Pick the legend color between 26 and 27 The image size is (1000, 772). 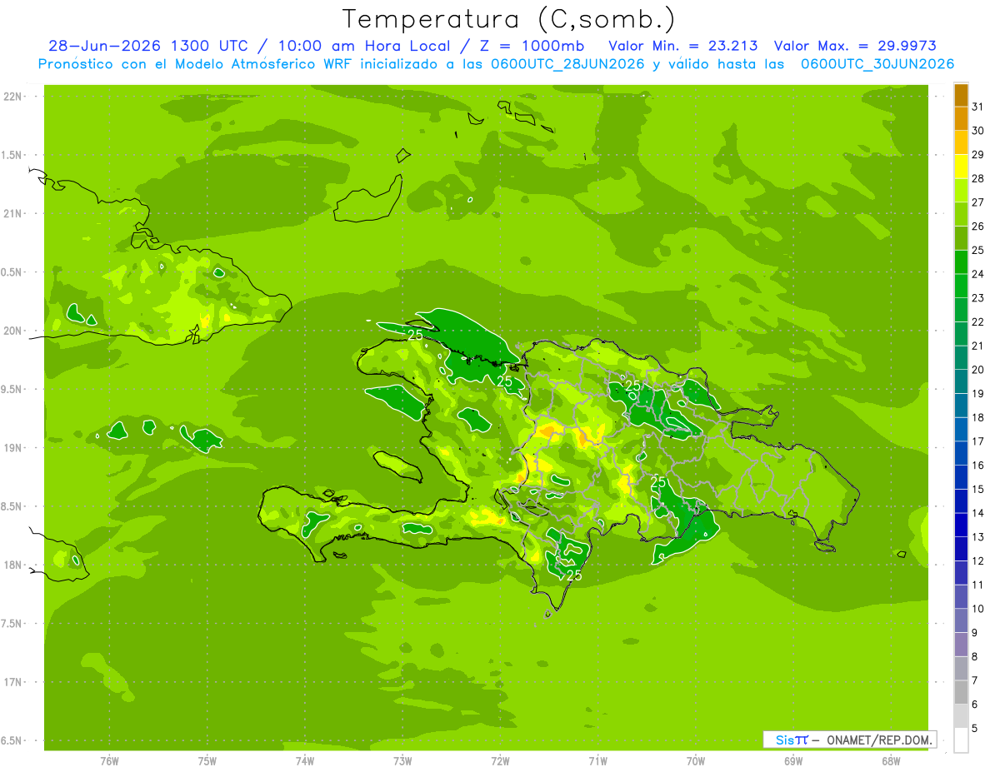click(961, 214)
